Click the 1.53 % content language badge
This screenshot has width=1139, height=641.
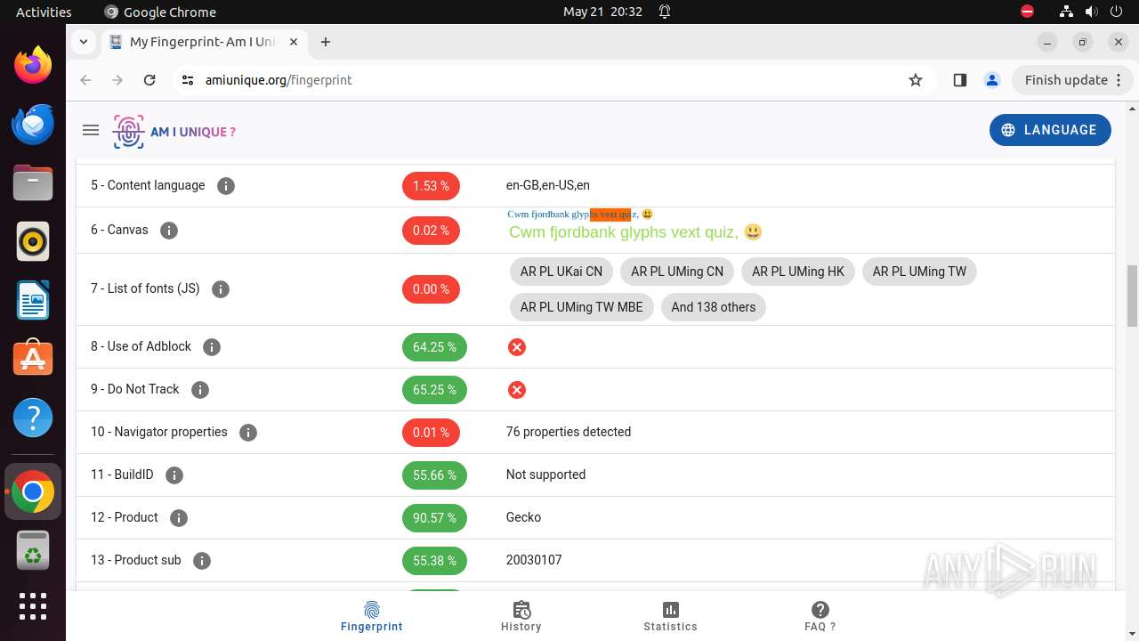pyautogui.click(x=431, y=186)
